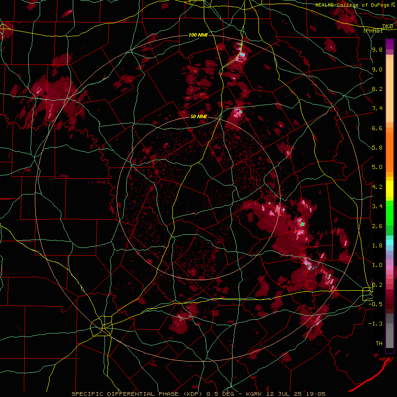Click the 5.0 scale value
The height and width of the screenshot is (397, 397).
click(377, 167)
